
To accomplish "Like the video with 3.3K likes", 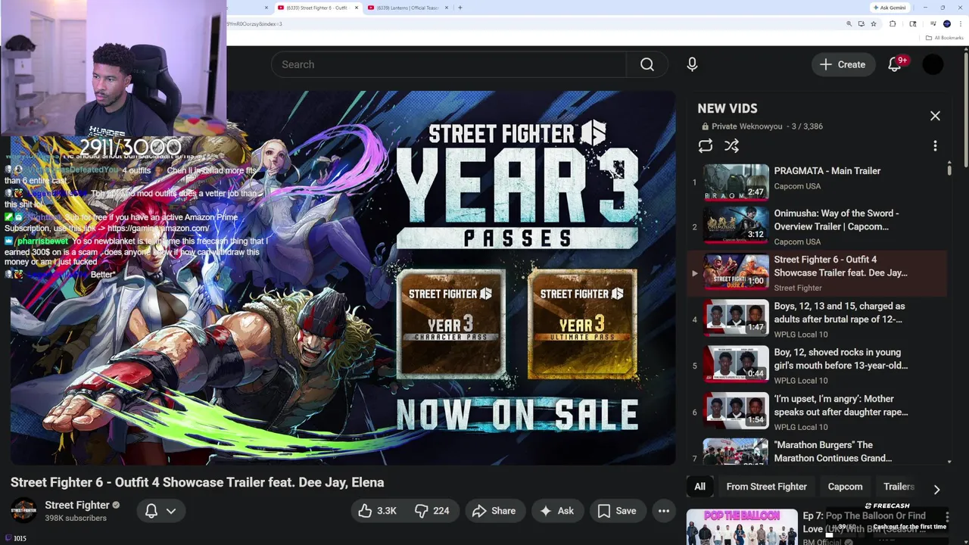I will click(378, 511).
